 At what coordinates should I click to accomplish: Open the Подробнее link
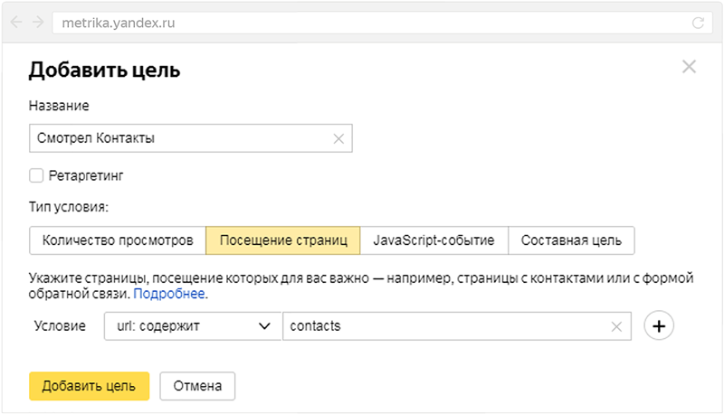(170, 294)
